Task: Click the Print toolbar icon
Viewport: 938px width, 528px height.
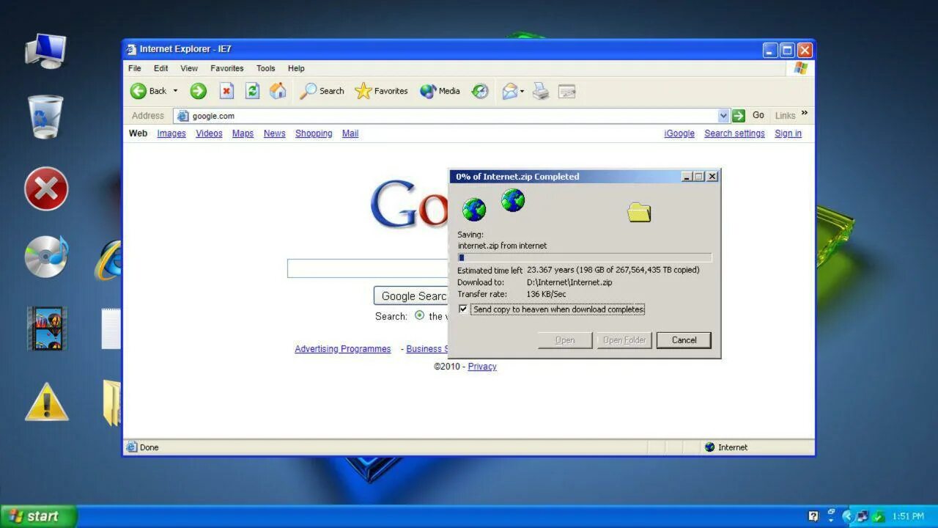Action: point(541,91)
